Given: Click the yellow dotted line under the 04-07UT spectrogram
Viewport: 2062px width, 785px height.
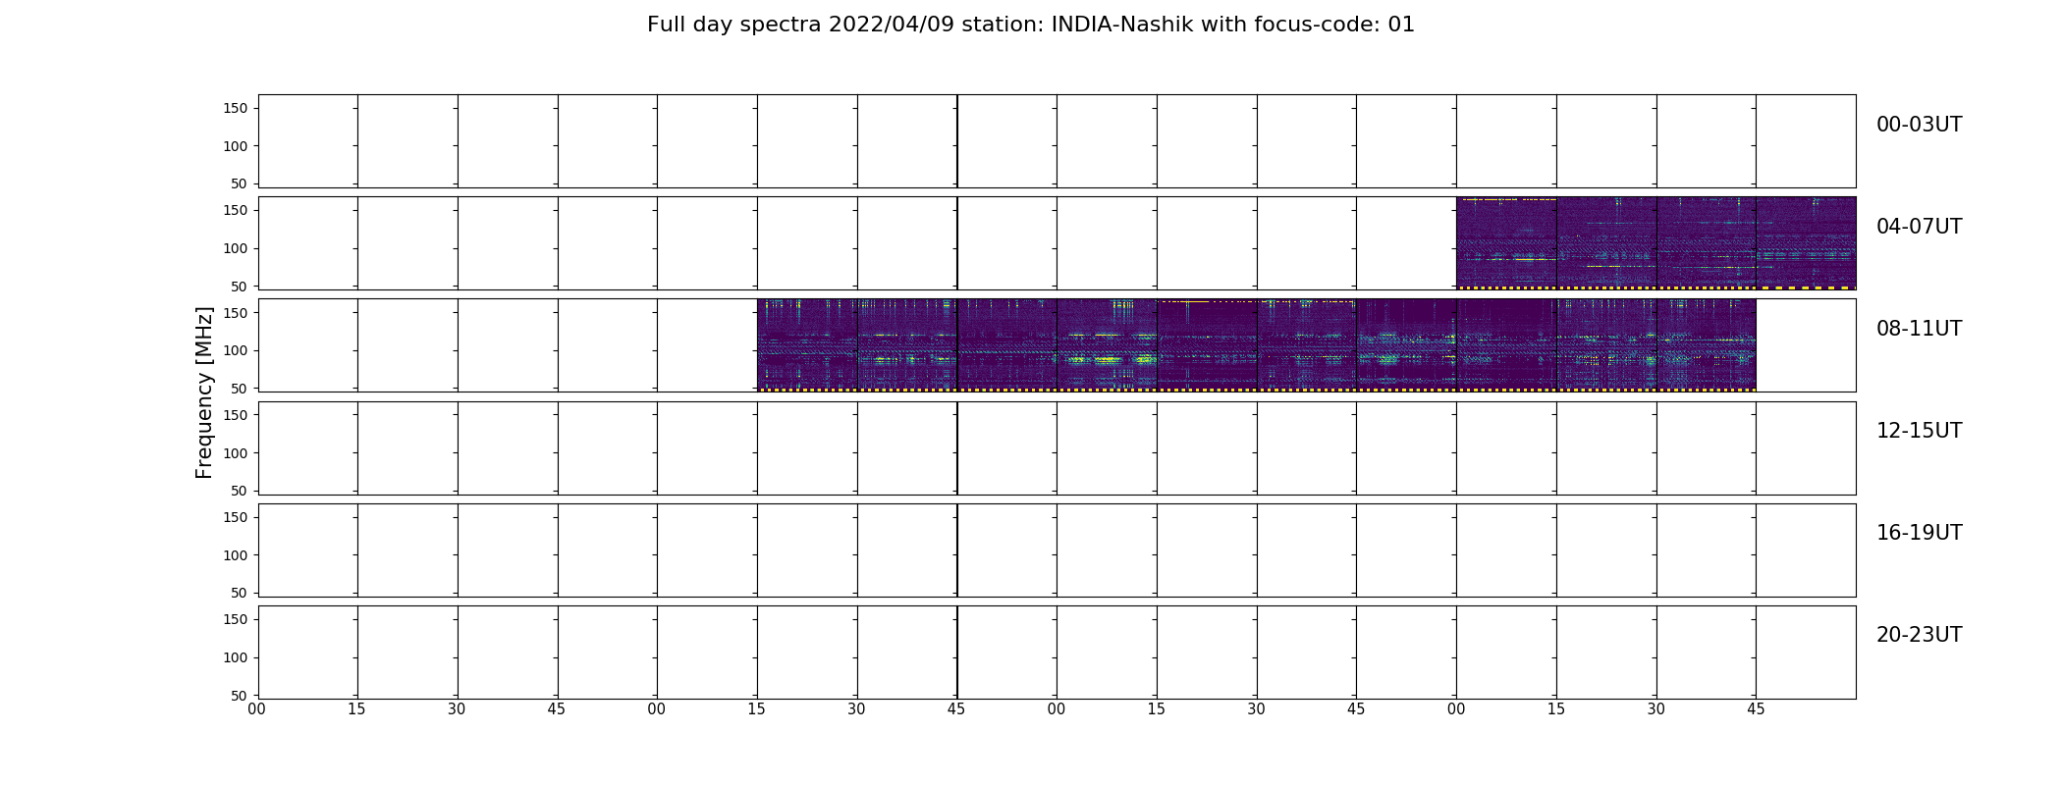Looking at the screenshot, I should (x=1656, y=288).
